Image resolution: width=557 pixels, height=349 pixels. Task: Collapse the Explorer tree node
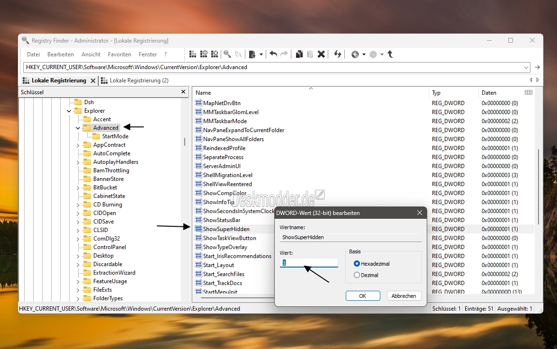(69, 111)
